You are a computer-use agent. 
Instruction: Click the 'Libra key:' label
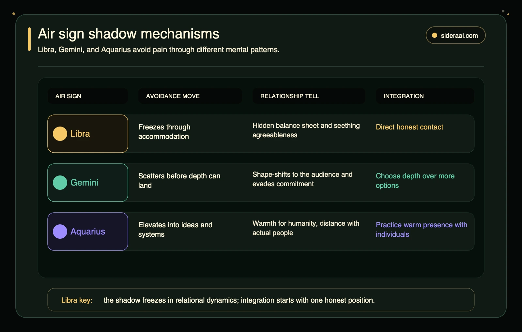tap(77, 300)
